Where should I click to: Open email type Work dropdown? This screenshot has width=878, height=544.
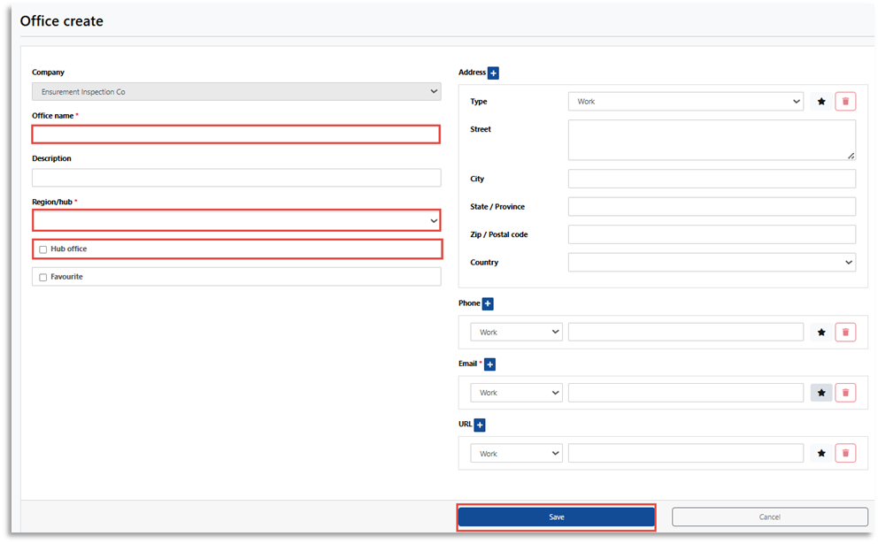(516, 393)
